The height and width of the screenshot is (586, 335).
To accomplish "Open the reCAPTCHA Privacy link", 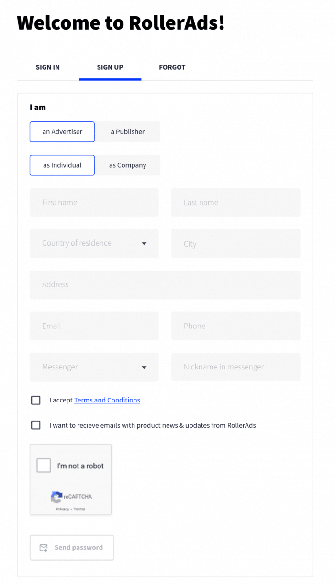I will point(63,509).
